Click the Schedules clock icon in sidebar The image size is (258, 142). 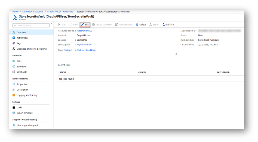(x=14, y=66)
